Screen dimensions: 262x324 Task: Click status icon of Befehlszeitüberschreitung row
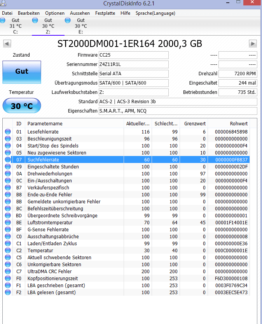8,208
